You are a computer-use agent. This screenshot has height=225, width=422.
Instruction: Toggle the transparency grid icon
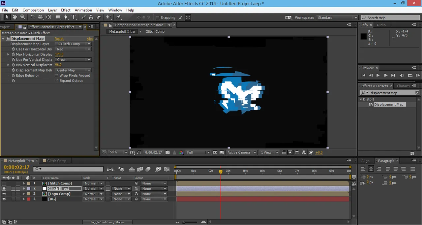tap(222, 152)
